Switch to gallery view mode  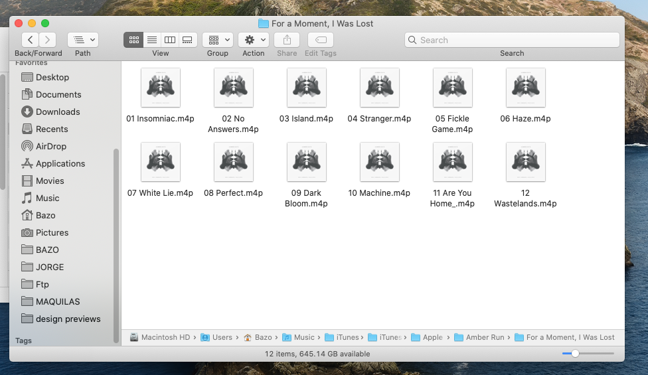(x=188, y=40)
